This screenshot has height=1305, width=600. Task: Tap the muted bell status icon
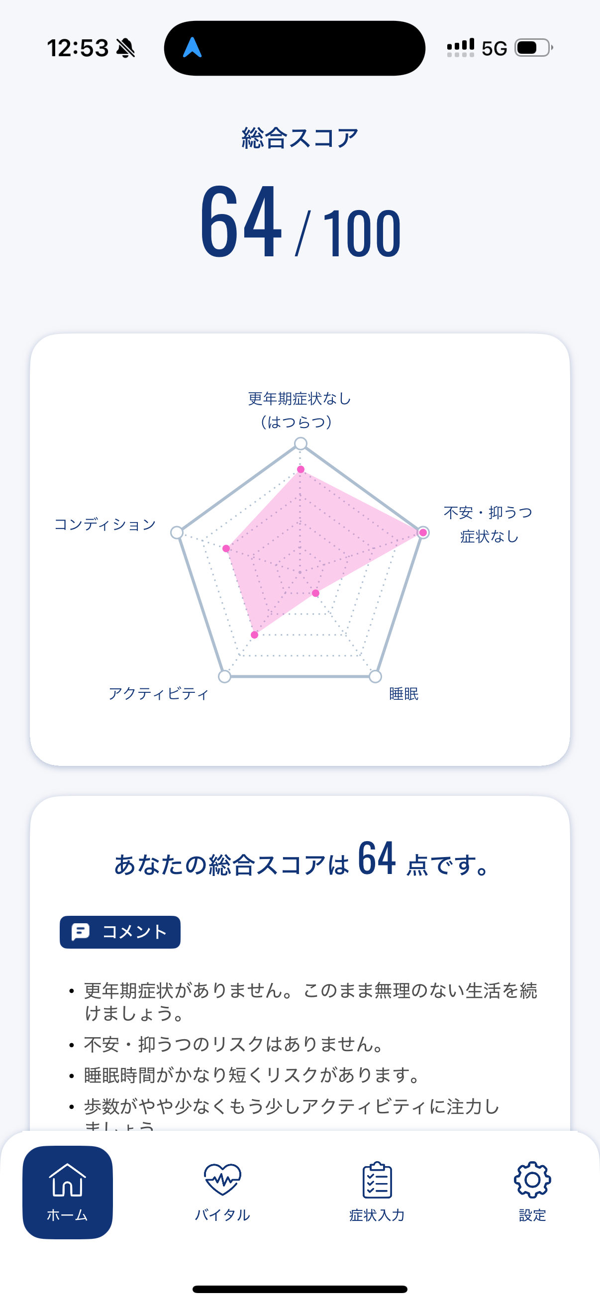click(125, 49)
